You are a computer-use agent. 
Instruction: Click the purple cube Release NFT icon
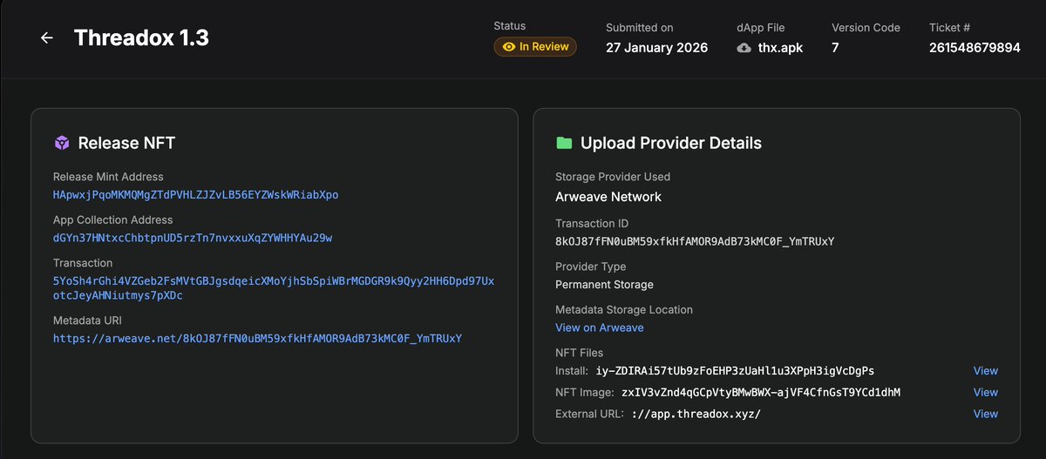click(x=62, y=143)
